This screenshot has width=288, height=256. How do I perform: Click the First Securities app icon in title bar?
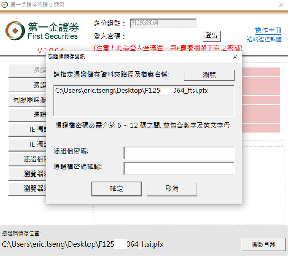pos(5,5)
